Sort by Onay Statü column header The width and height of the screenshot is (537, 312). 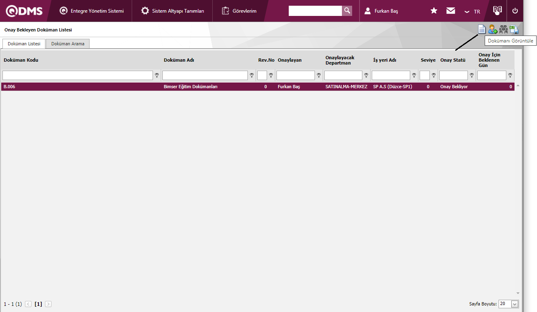pos(453,60)
